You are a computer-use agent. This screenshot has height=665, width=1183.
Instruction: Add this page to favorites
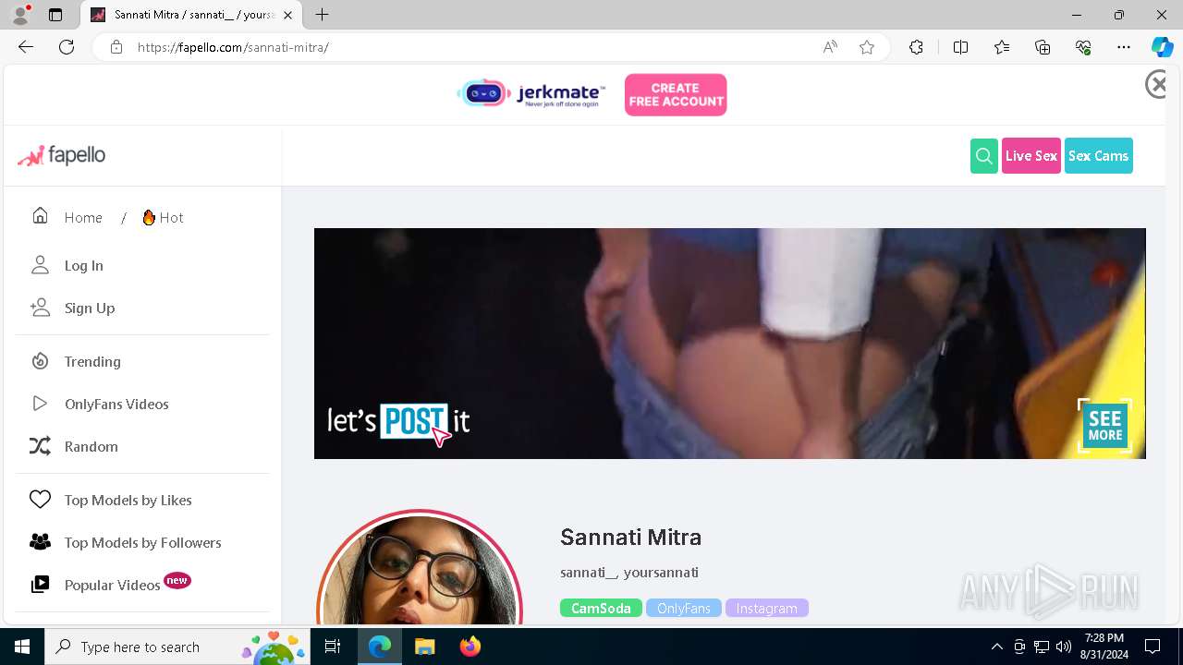pos(867,47)
